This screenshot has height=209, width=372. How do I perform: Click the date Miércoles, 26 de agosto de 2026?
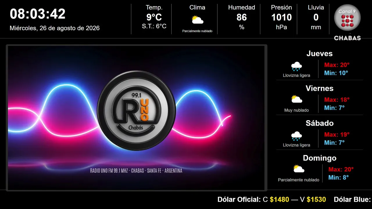(x=55, y=28)
